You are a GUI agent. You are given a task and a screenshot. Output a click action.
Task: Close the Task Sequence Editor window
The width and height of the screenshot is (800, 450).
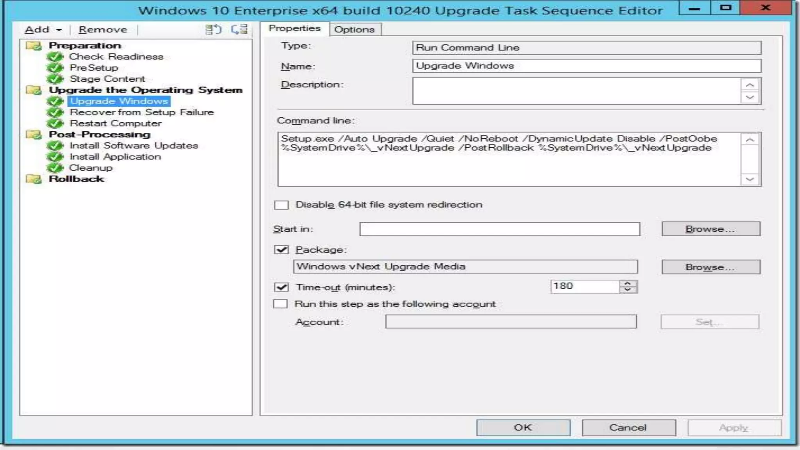[766, 8]
